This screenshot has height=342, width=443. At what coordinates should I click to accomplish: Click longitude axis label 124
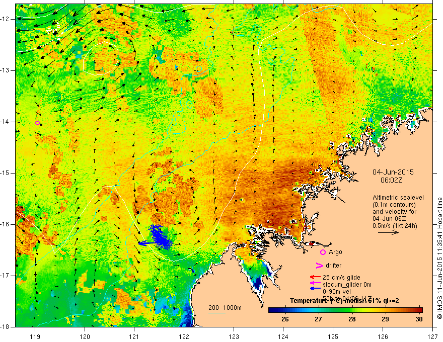coord(283,336)
